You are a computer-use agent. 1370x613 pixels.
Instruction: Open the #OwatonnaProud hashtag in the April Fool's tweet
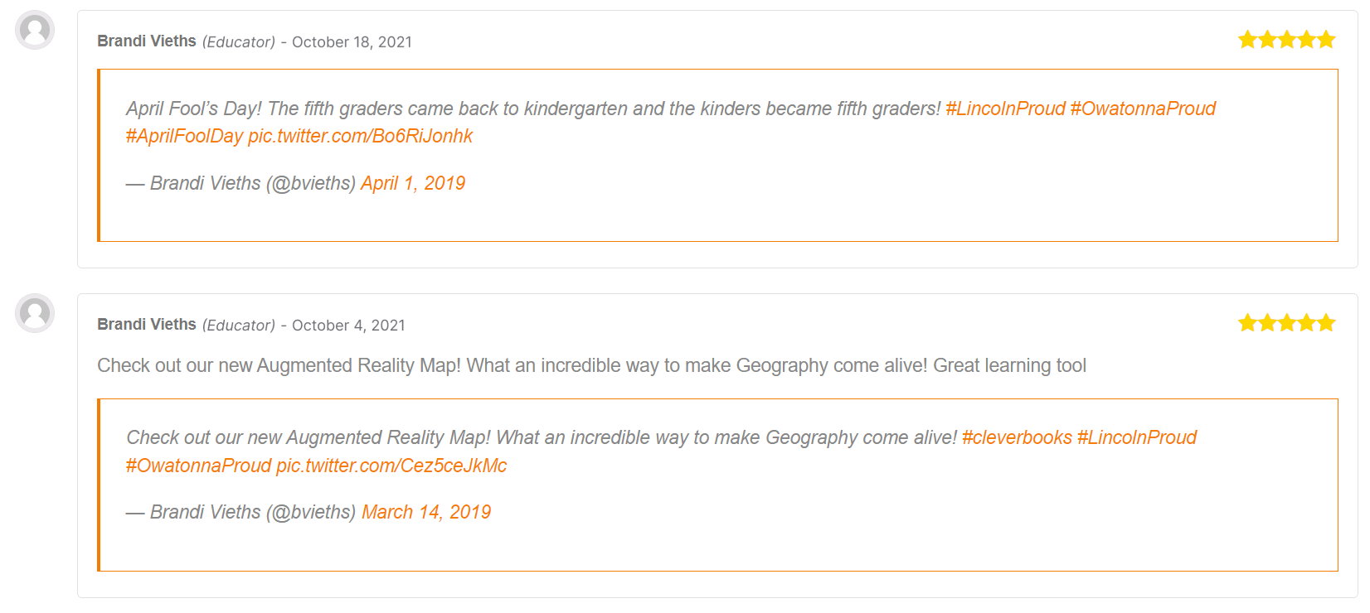click(x=1143, y=109)
